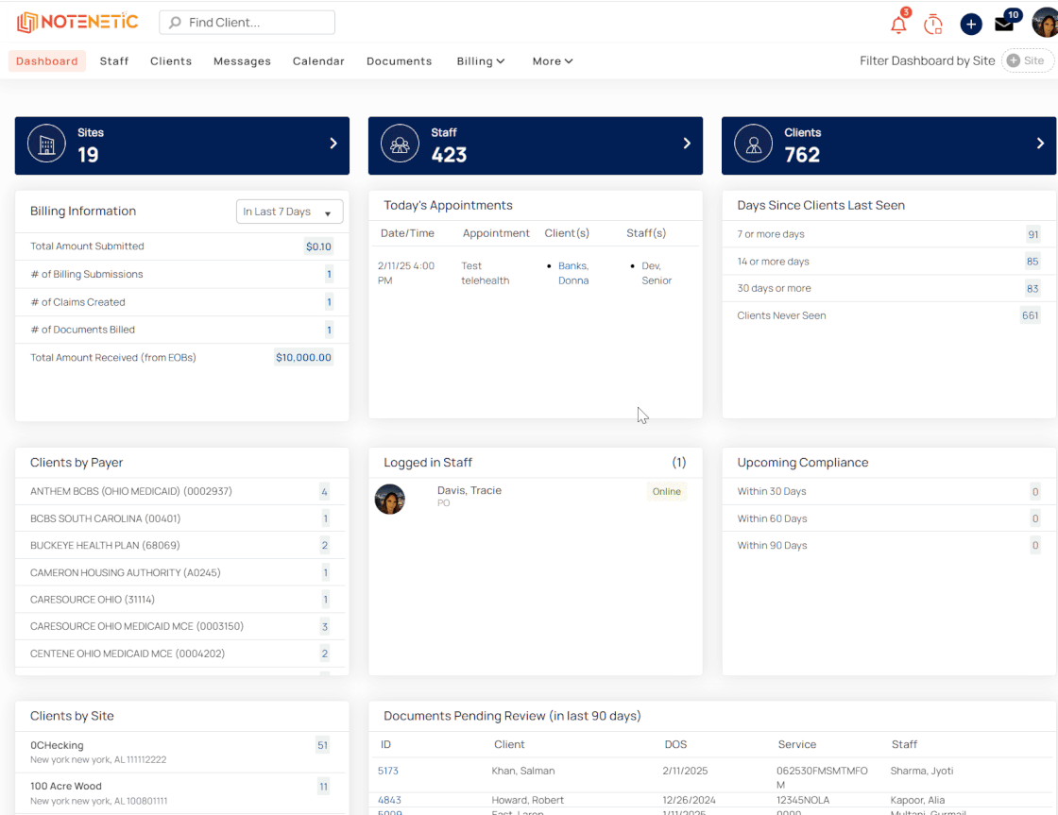This screenshot has width=1058, height=815.
Task: Open the mail envelope icon
Action: point(1004,25)
